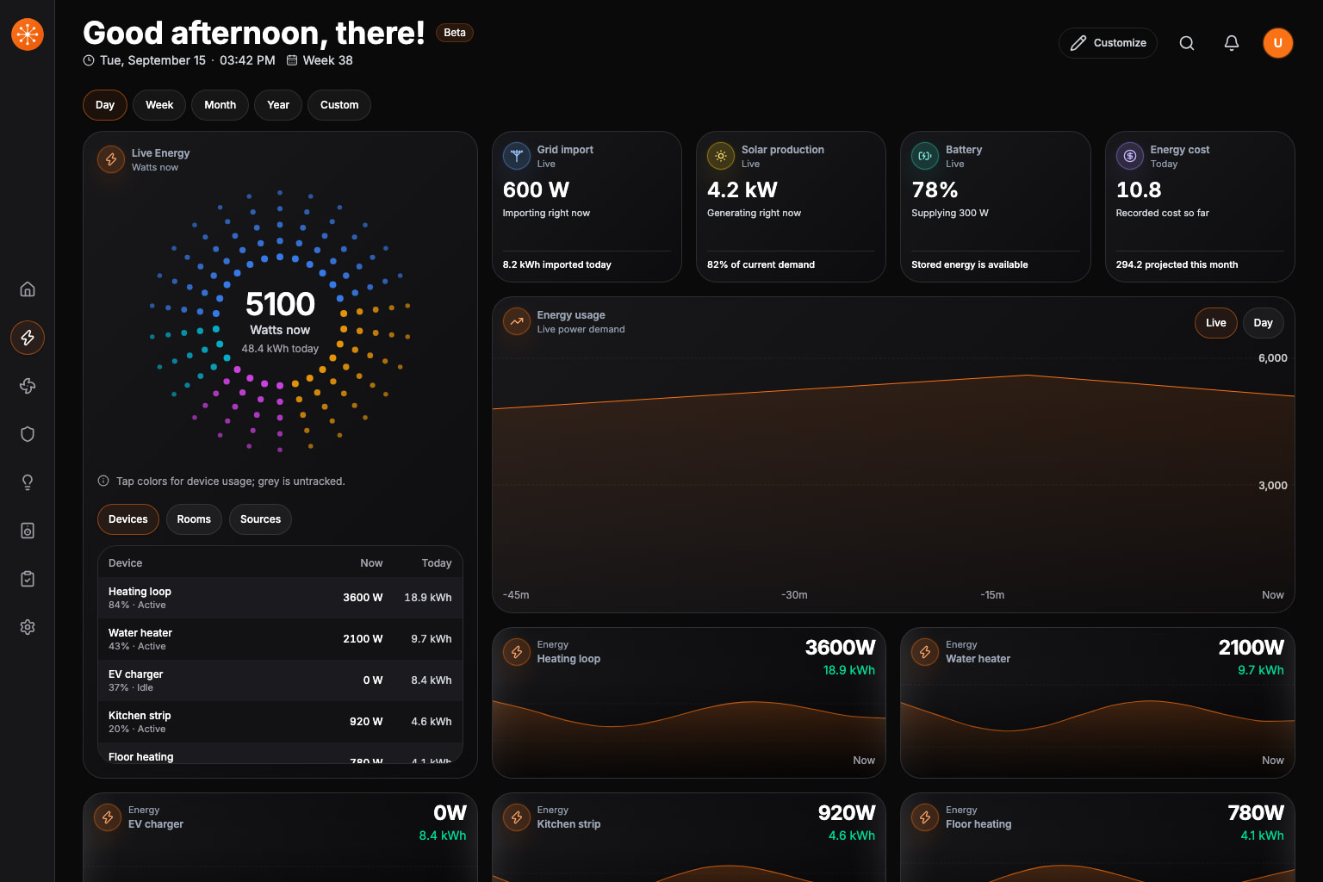This screenshot has height=882, width=1323.
Task: Open the light bulb sidebar icon
Action: [28, 482]
